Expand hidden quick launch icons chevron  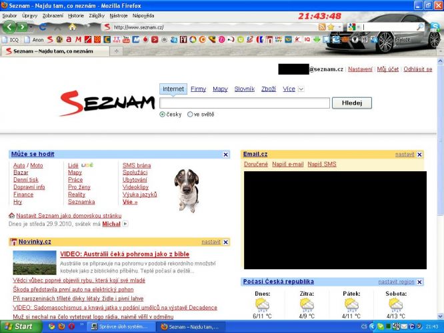(82, 324)
